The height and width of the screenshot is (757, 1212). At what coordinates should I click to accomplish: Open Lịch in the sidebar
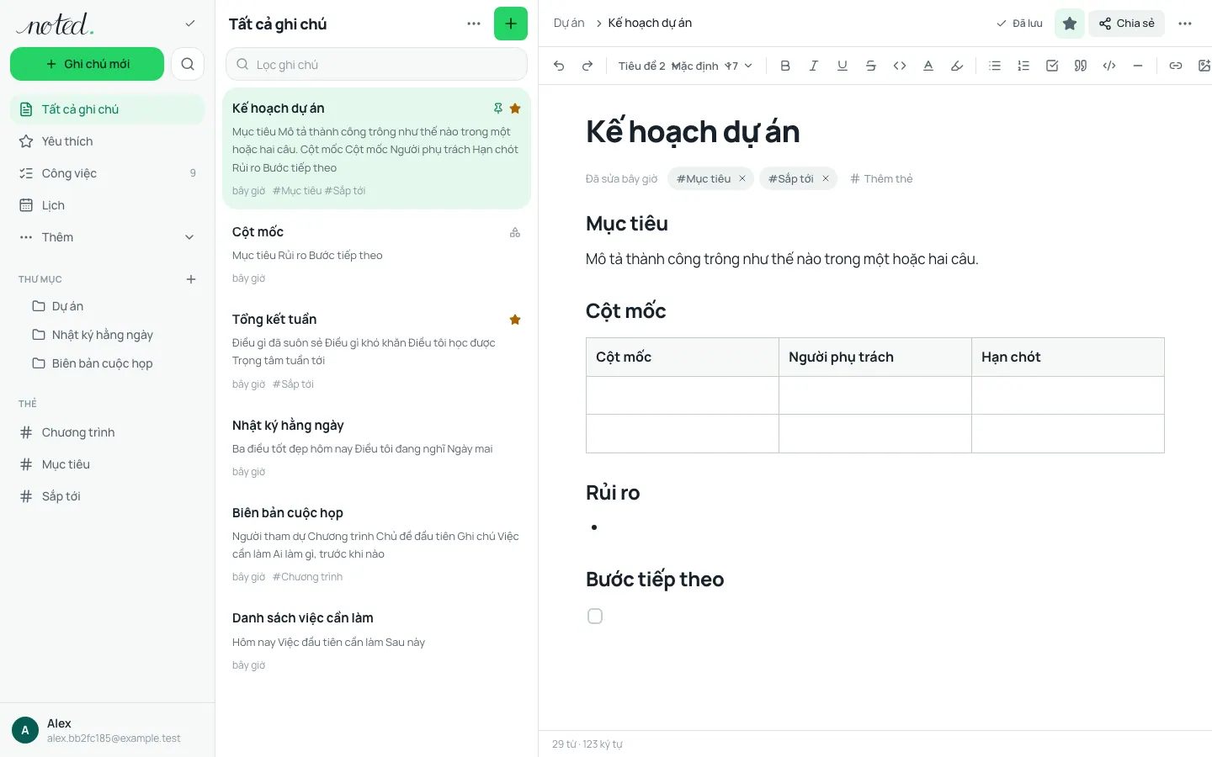click(x=108, y=205)
